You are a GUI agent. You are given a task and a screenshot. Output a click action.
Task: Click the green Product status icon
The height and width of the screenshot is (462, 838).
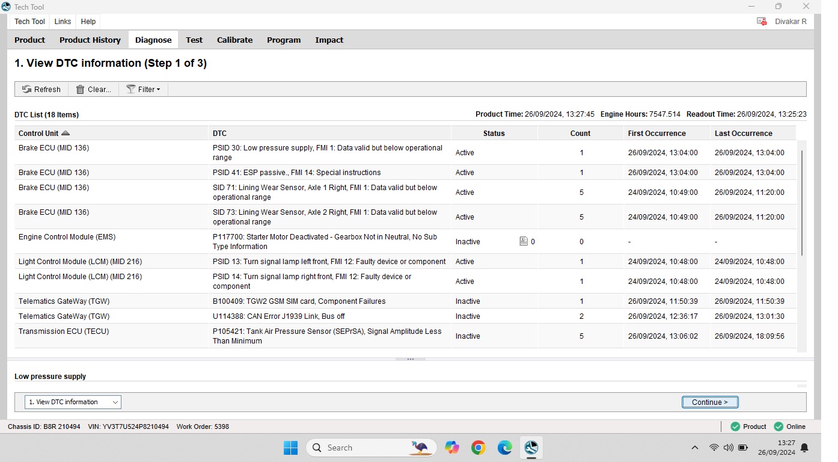coord(735,427)
